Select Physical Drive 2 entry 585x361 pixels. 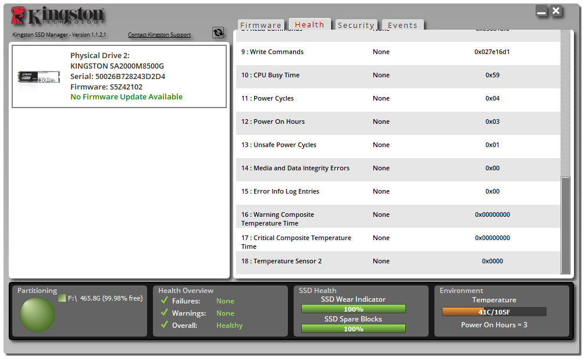(119, 77)
